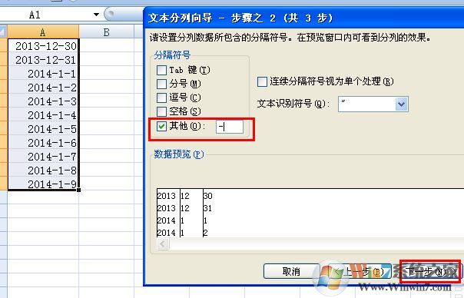Click cell containing 2014-1-6
Image resolution: width=464 pixels, height=298 pixels.
coord(44,143)
